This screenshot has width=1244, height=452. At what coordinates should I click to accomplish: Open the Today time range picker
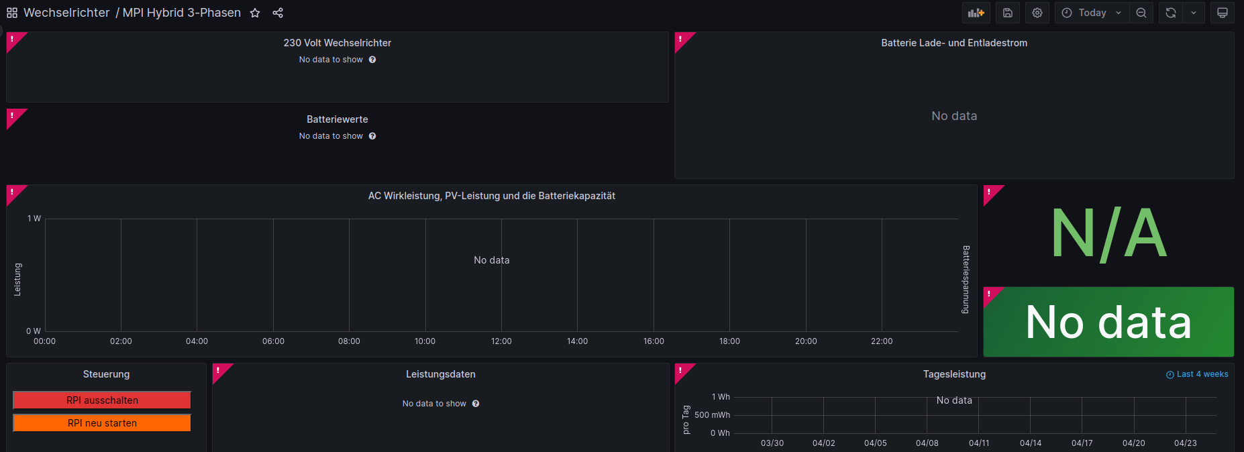click(x=1092, y=13)
